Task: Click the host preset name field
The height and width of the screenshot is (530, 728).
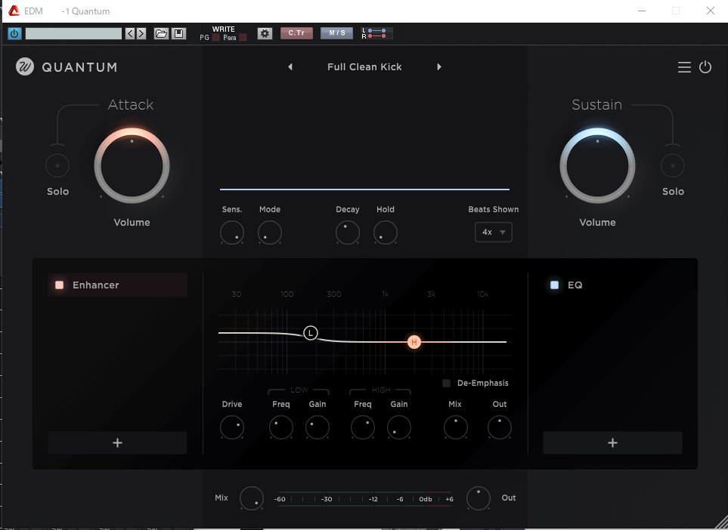Action: (73, 33)
